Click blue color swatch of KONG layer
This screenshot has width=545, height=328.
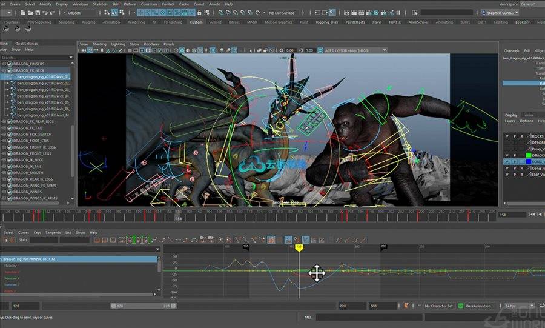[529, 162]
